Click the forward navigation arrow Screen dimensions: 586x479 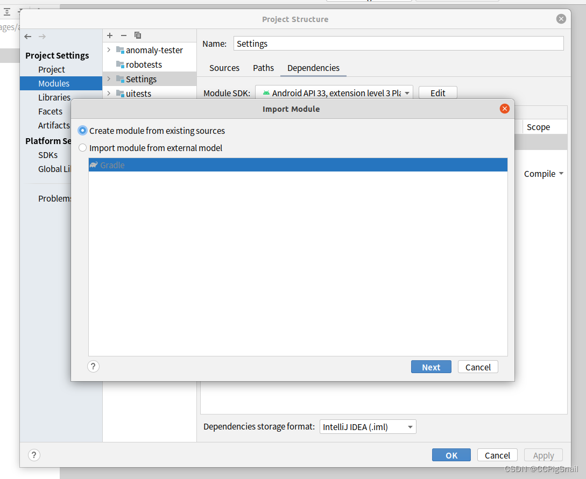[42, 36]
